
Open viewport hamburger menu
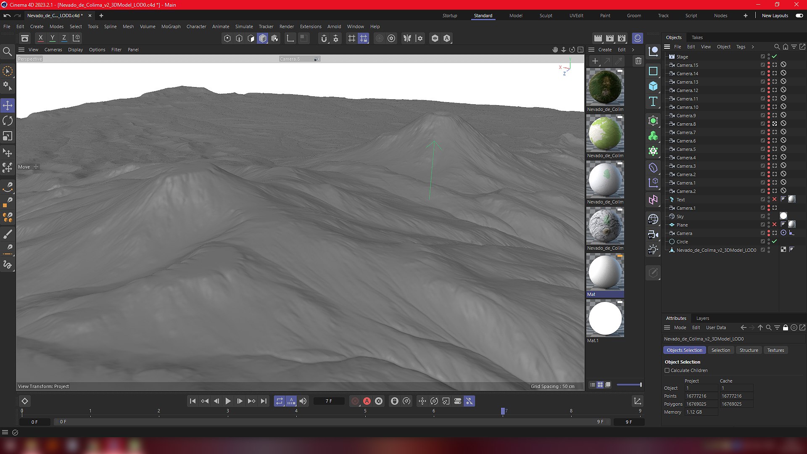[21, 50]
